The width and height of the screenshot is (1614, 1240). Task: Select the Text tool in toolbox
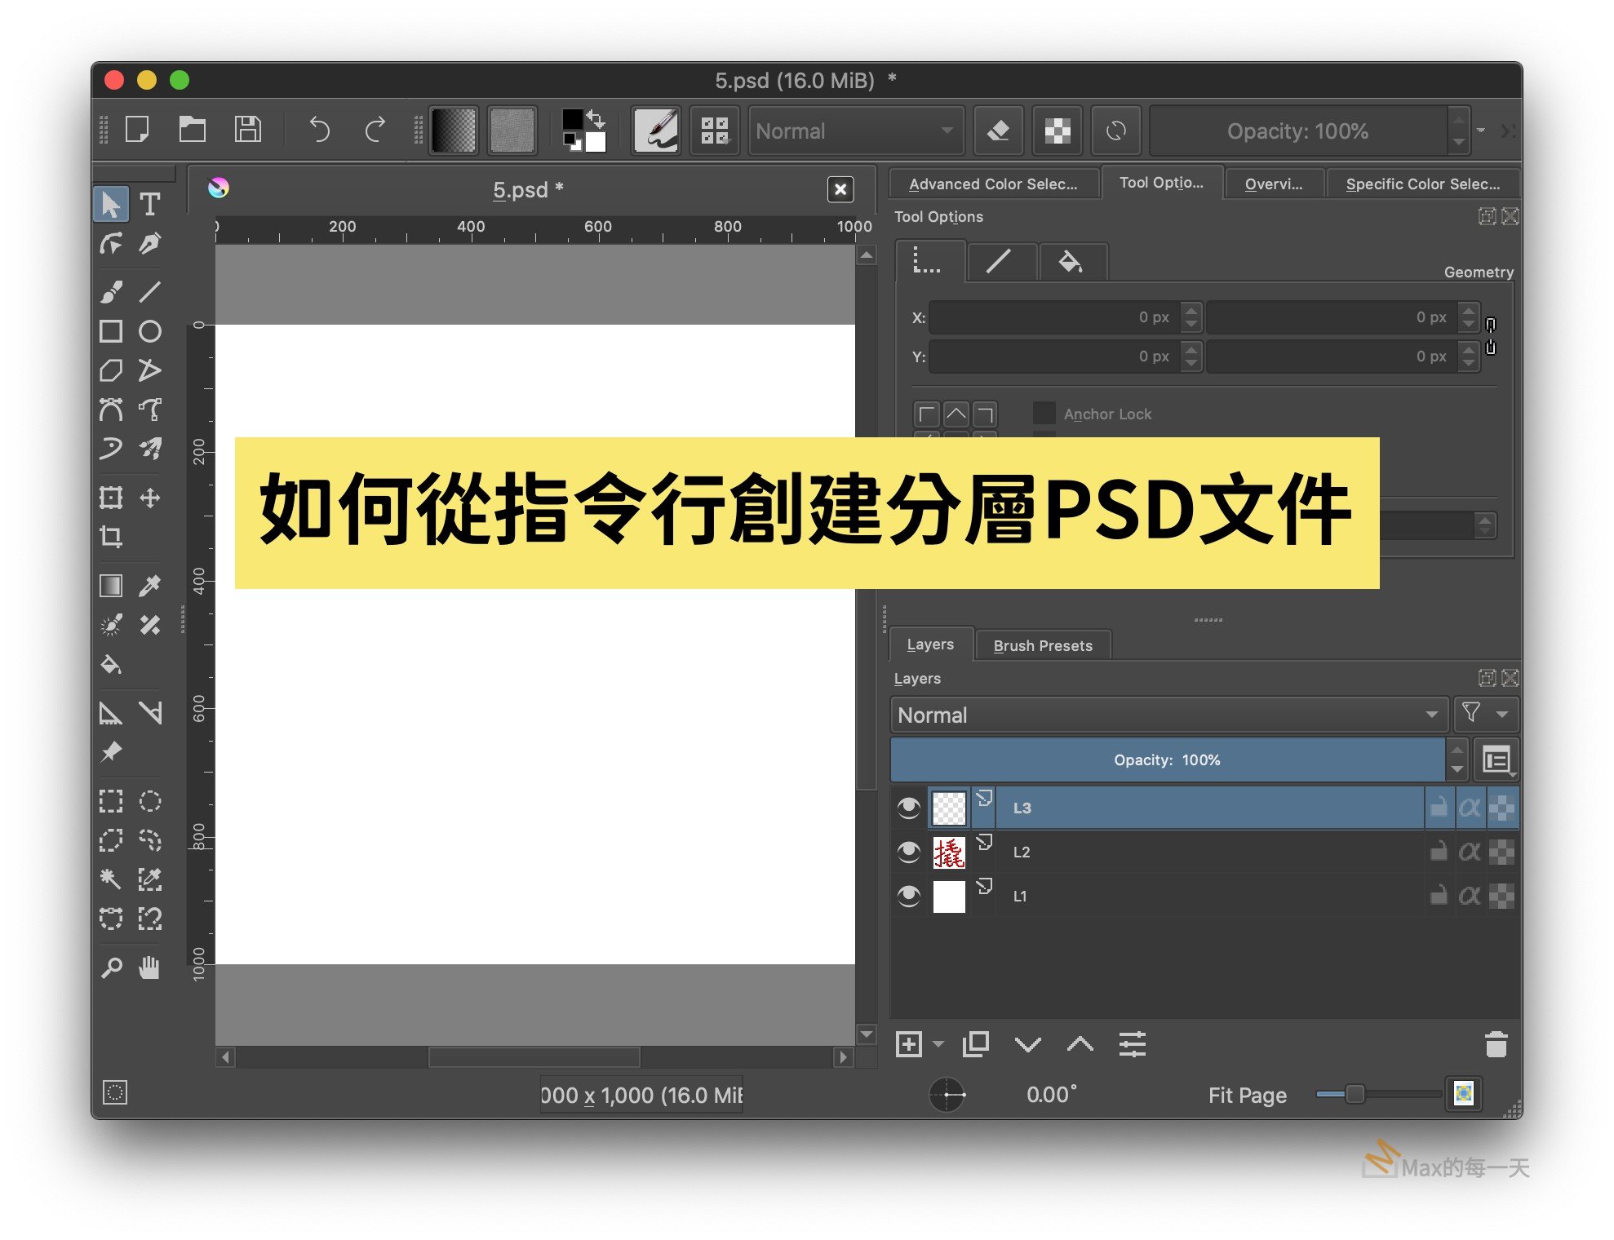tap(150, 204)
